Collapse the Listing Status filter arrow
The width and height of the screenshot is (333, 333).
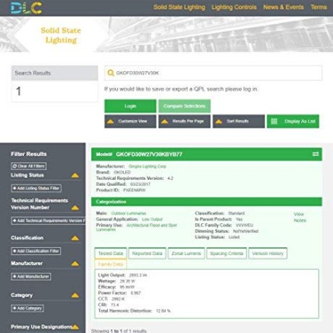[x=75, y=175]
